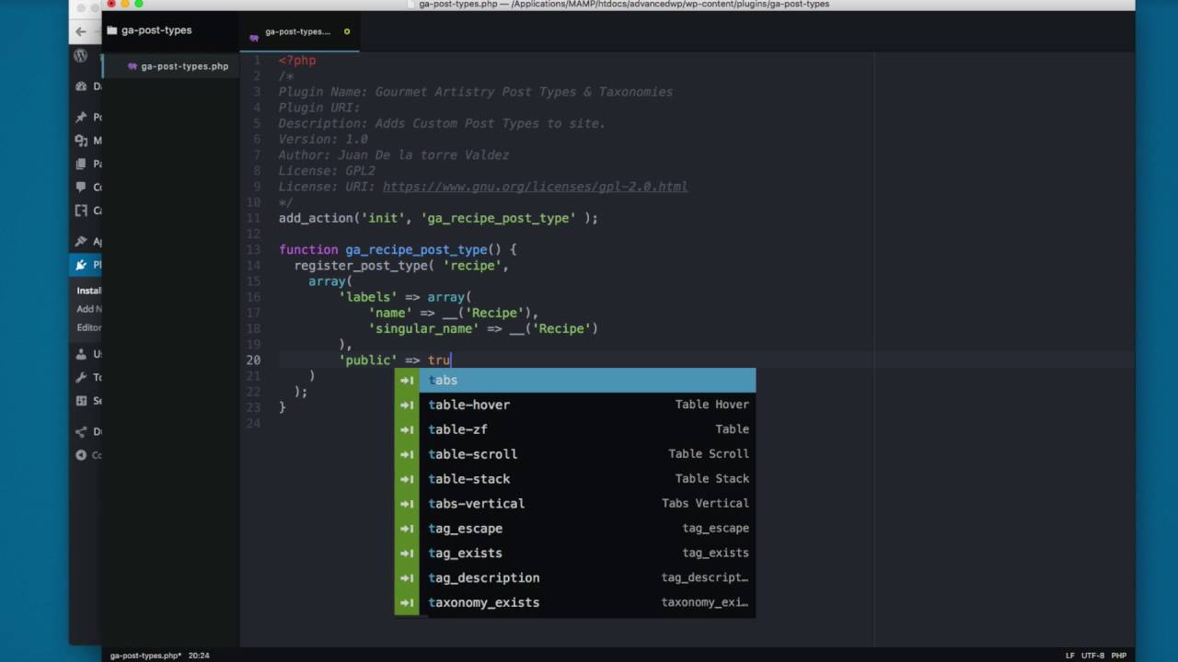
Task: Open the gnu.org license URL in the comment
Action: (x=535, y=187)
